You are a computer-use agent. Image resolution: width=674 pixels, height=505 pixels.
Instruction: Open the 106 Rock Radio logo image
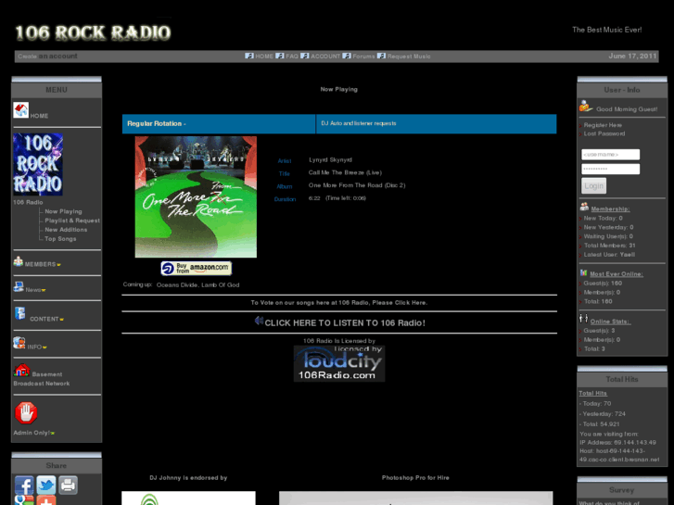(x=38, y=164)
